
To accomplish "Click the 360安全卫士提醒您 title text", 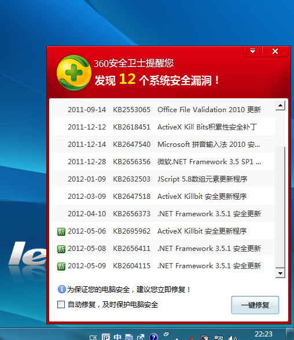I will pos(134,64).
